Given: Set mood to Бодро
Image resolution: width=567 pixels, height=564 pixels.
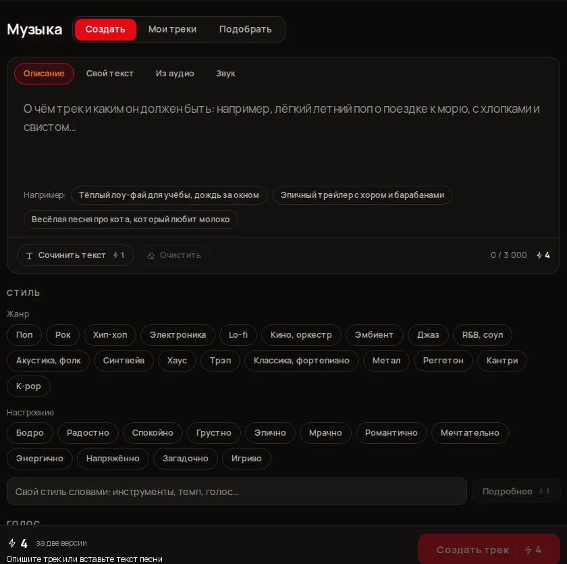Looking at the screenshot, I should [x=30, y=433].
